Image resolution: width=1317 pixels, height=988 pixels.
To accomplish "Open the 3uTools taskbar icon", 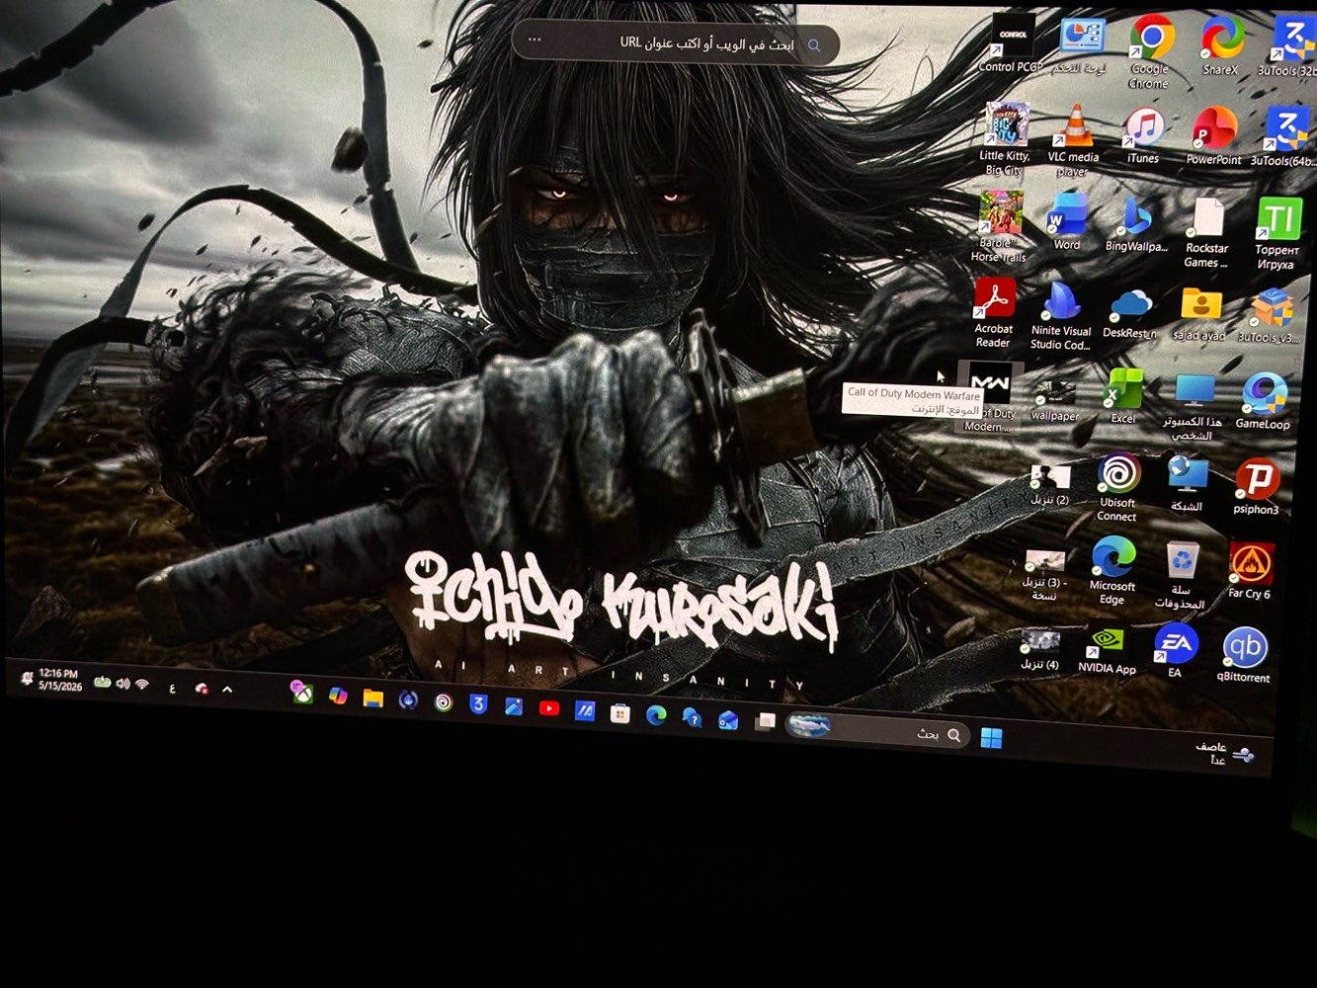I will coord(478,704).
